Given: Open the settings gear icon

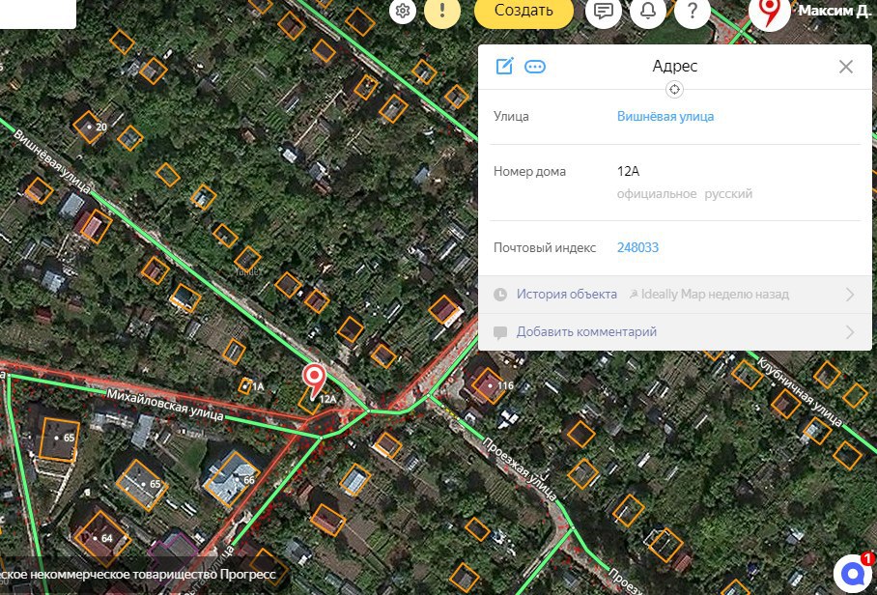Looking at the screenshot, I should pyautogui.click(x=403, y=11).
